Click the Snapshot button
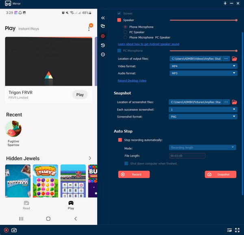Viewport: 244px width, 235px height. pos(220,174)
